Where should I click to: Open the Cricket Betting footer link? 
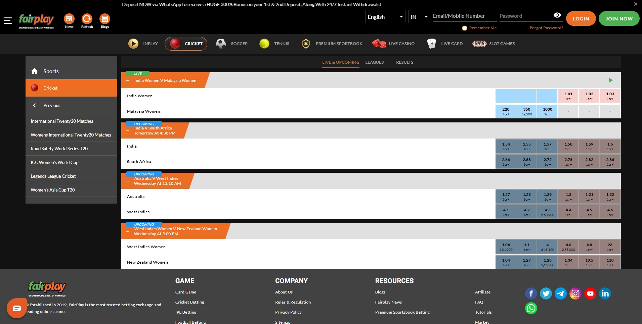(189, 302)
